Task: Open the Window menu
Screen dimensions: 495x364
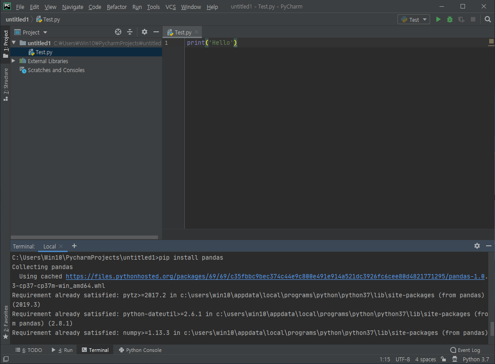Action: pos(191,7)
